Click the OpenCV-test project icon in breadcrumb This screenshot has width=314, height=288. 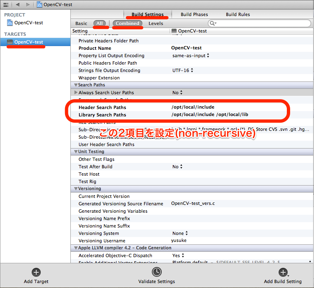[x=40, y=5]
